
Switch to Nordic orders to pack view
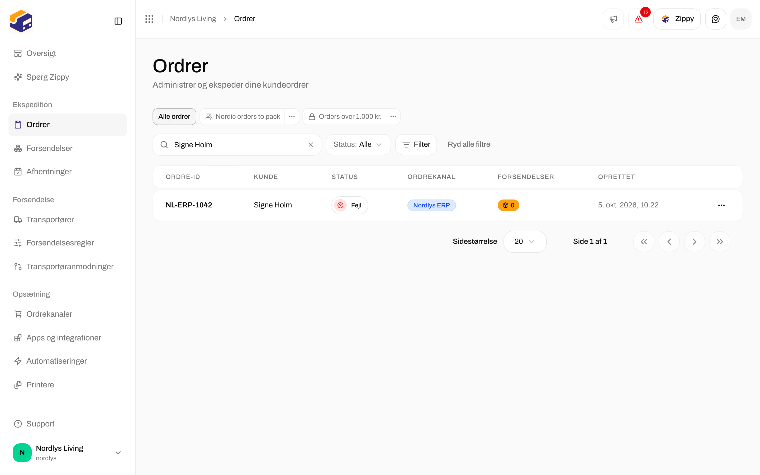243,117
